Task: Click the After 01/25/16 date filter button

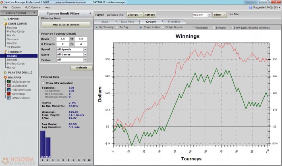Action: point(66,25)
